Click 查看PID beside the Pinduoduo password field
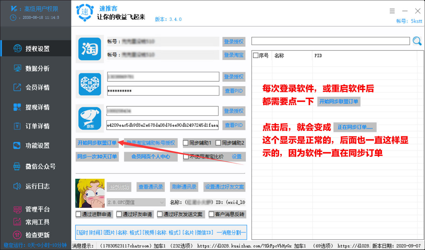The height and width of the screenshot is (250, 425). tap(234, 91)
